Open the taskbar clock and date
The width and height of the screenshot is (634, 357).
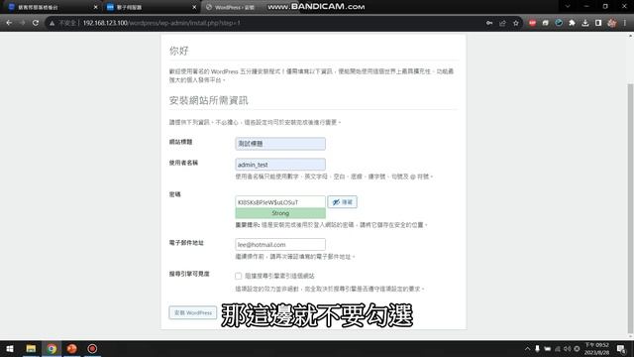(596, 349)
